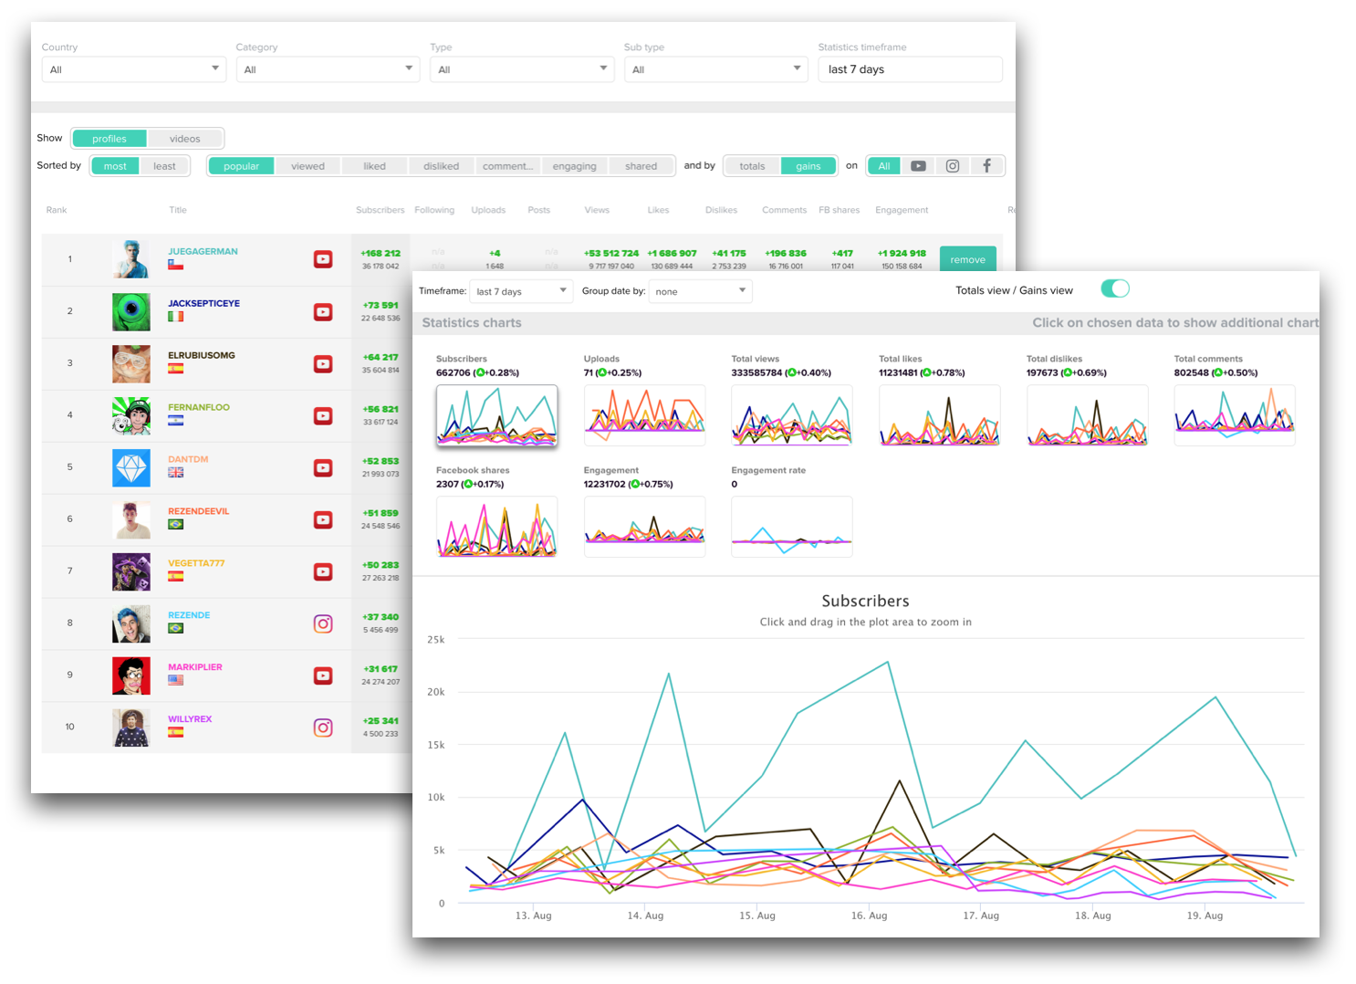Viewport: 1356px width, 984px height.
Task: Open the JACKSEPTICEYE profile link
Action: click(203, 303)
